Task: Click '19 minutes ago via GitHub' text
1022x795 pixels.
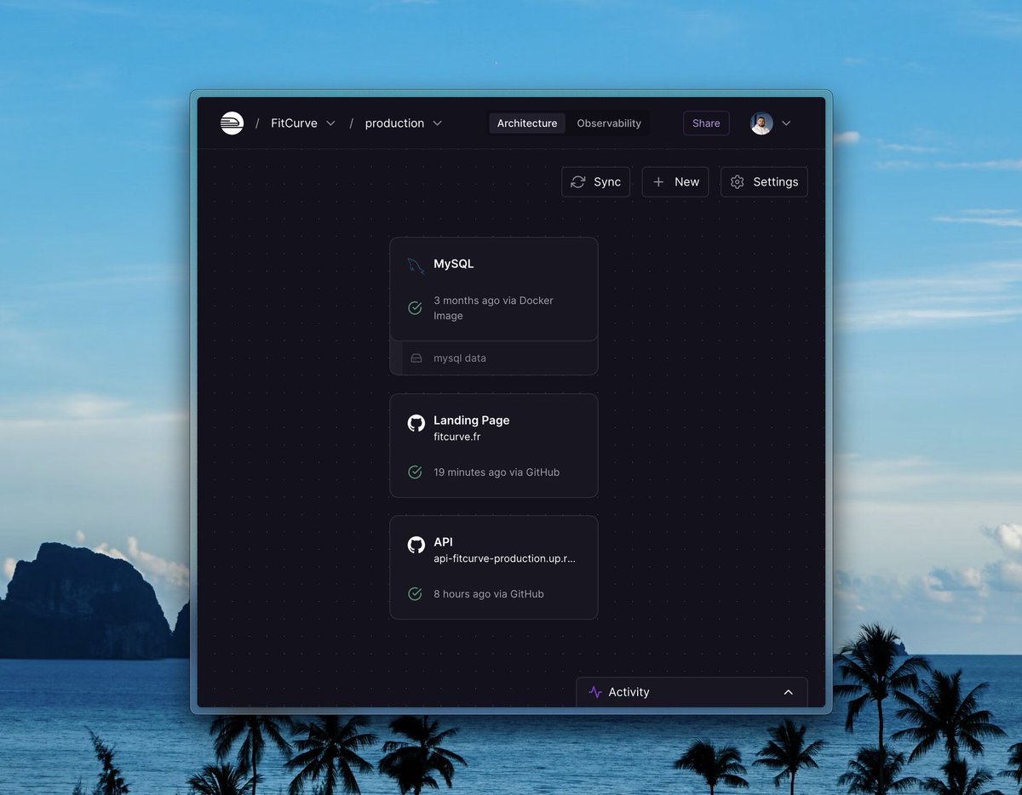Action: coord(497,472)
